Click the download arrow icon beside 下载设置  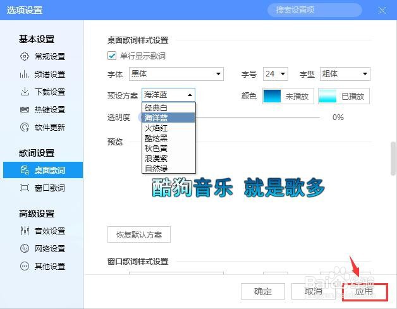coord(25,92)
